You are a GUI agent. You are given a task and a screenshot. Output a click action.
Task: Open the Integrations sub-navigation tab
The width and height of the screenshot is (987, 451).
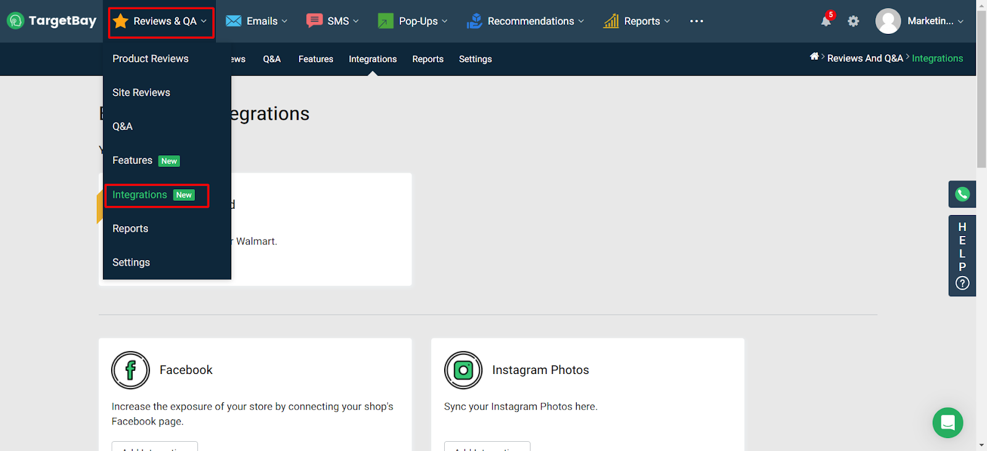pos(373,59)
